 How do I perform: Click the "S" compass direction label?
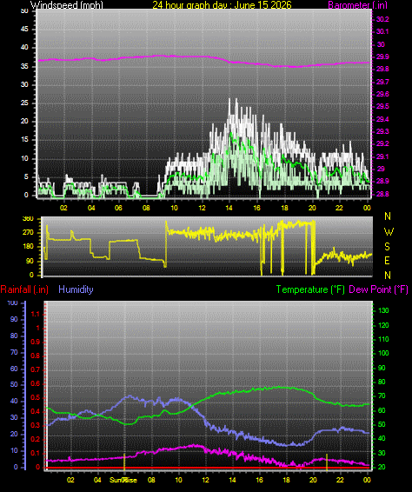[x=387, y=247]
